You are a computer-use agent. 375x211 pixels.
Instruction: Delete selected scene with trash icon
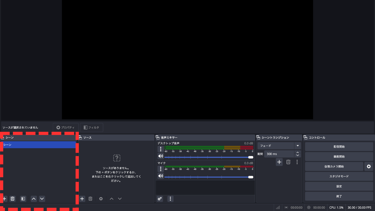13,199
